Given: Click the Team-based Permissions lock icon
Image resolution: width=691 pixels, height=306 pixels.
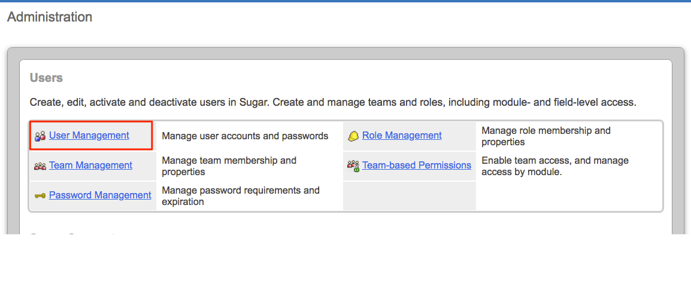Looking at the screenshot, I should pyautogui.click(x=353, y=166).
